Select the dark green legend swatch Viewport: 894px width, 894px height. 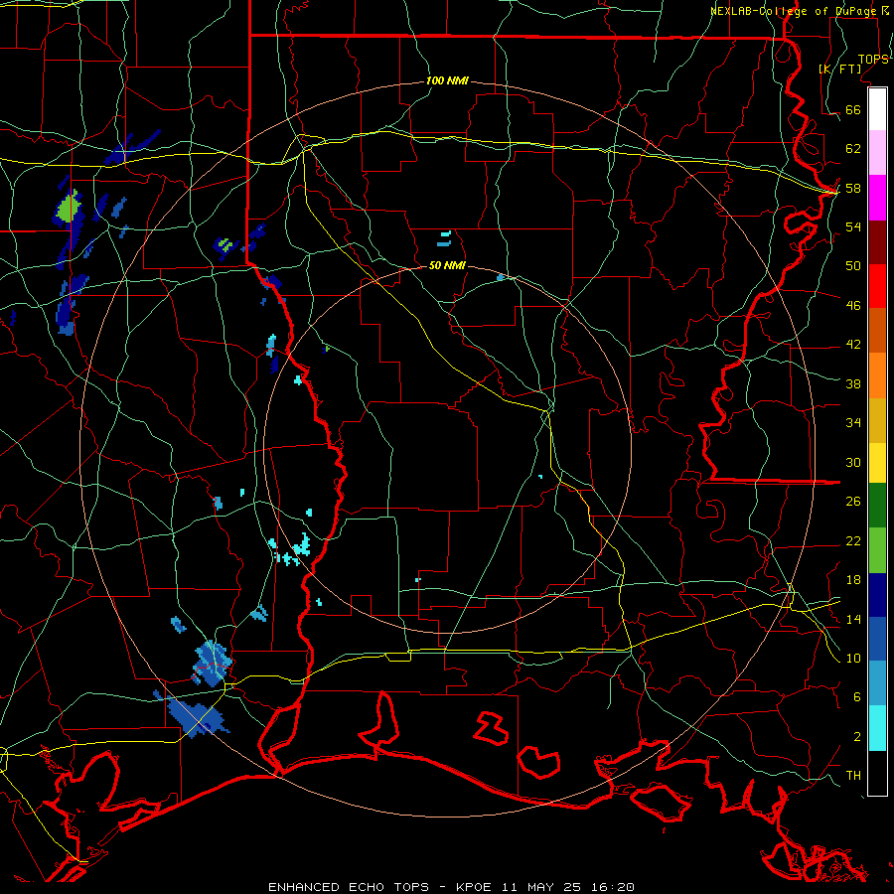[877, 506]
